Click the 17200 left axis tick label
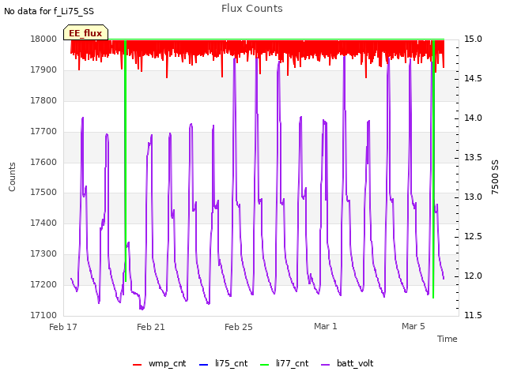The width and height of the screenshot is (506, 379). coord(43,284)
